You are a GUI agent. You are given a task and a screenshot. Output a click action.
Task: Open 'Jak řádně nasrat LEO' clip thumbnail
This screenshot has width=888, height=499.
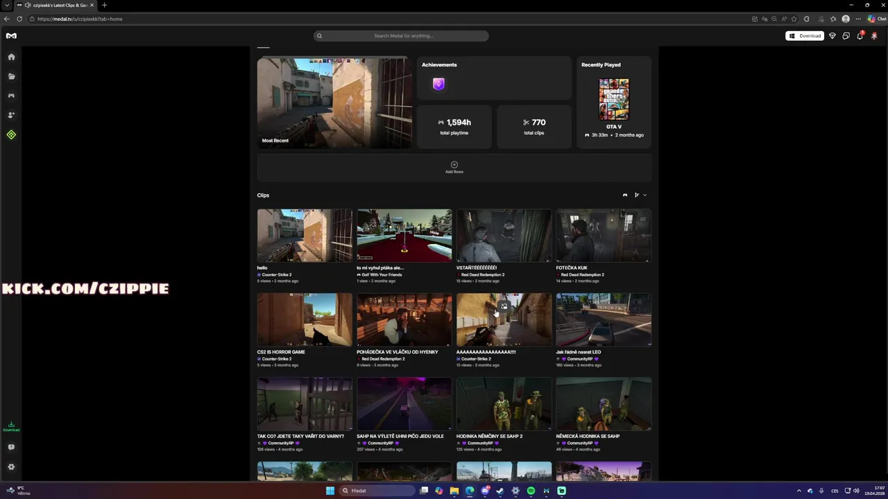604,319
